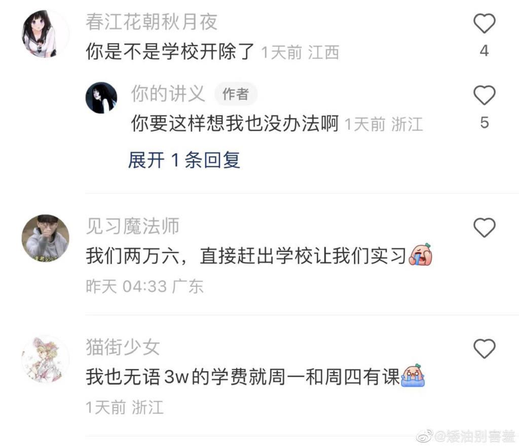519x448 pixels.
Task: Expand 展开 1 条回复 replies
Action: pos(184,160)
